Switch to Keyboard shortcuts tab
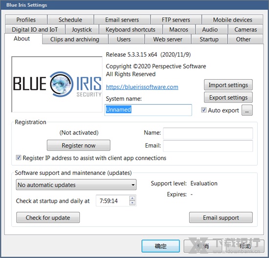Image resolution: width=269 pixels, height=258 pixels. (131, 29)
